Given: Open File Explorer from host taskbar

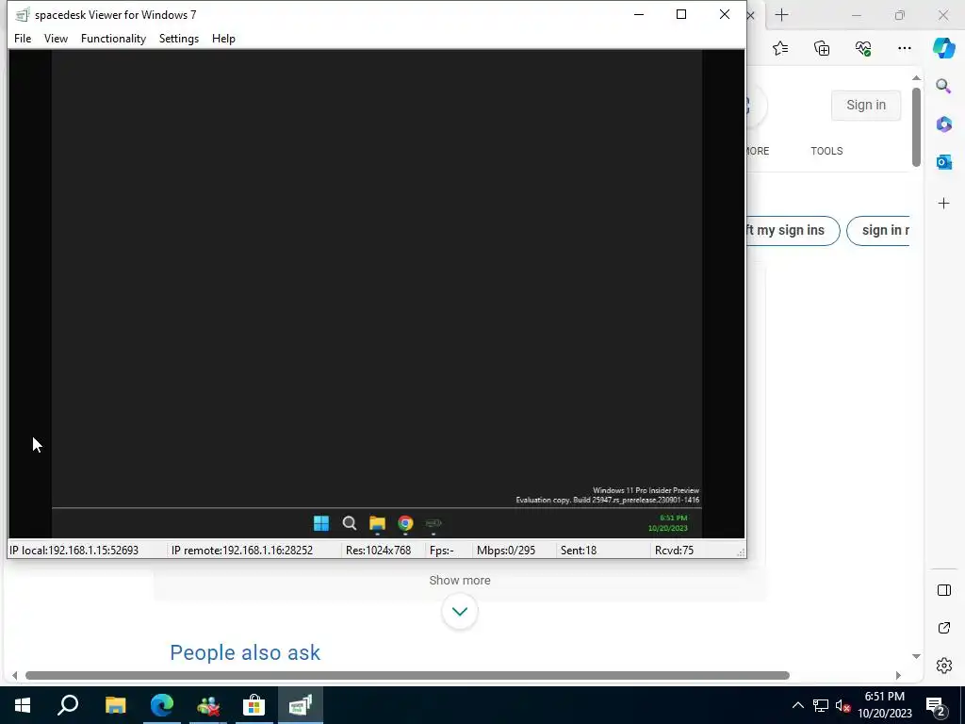Looking at the screenshot, I should [x=115, y=705].
